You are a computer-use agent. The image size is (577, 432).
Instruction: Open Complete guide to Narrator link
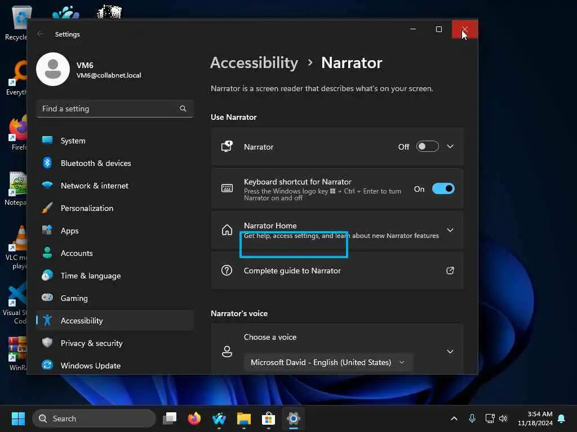(x=337, y=271)
